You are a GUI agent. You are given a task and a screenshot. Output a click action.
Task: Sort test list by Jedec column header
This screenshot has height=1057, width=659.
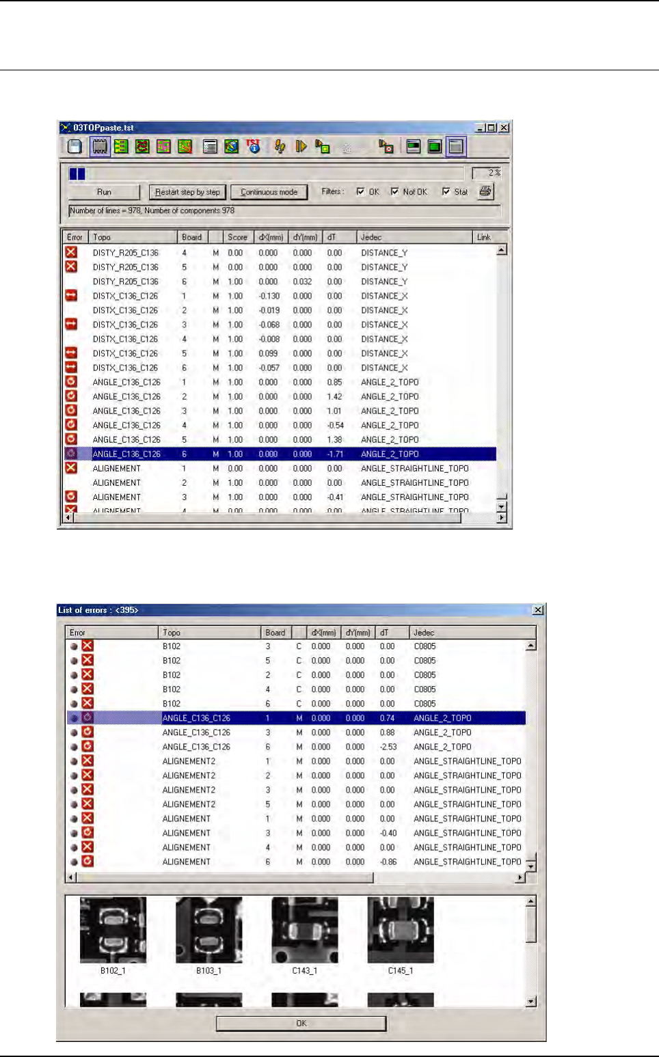pyautogui.click(x=414, y=237)
